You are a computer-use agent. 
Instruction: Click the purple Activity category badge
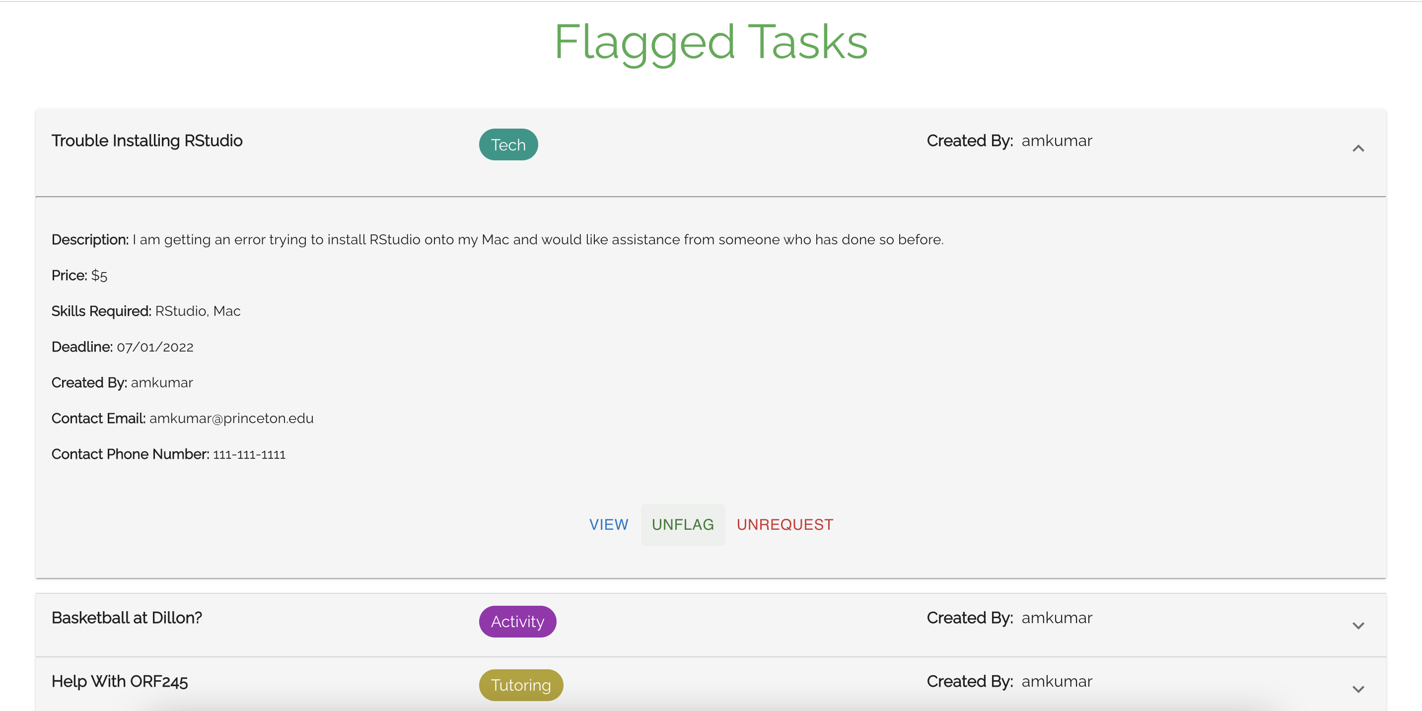coord(517,622)
